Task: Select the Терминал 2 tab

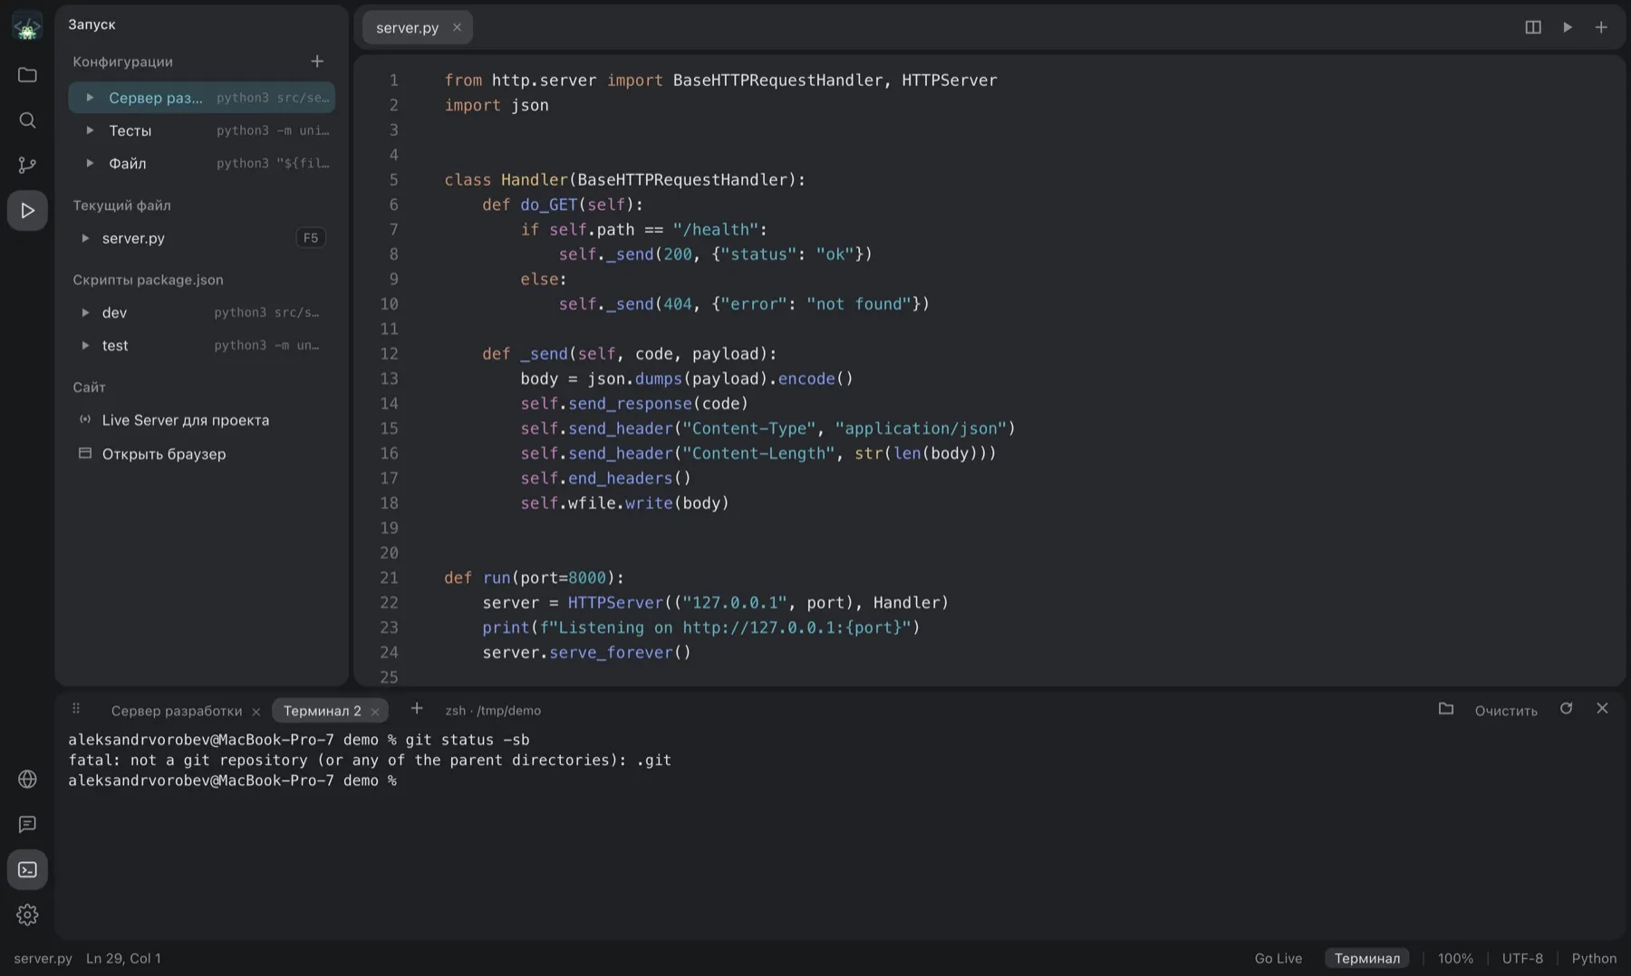Action: 322,711
